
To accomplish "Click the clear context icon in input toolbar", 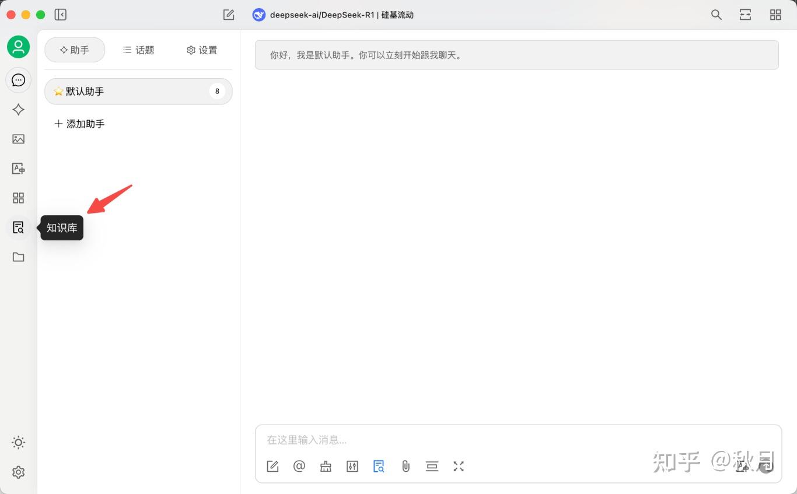I will tap(432, 466).
